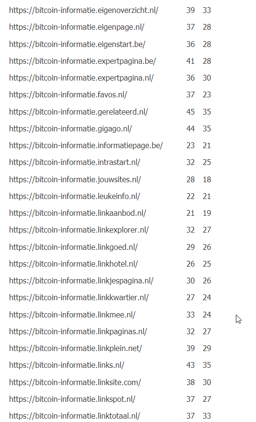Click the bitcoin-informatie.eigenpage.nl link
This screenshot has width=256, height=422.
(x=77, y=27)
